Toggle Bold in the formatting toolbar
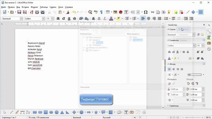The height and width of the screenshot is (119, 212). [58, 19]
